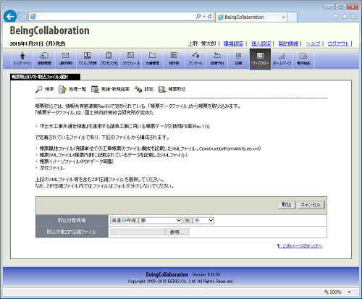Open the address bar search dropdown arrow
The image size is (362, 299).
click(204, 17)
